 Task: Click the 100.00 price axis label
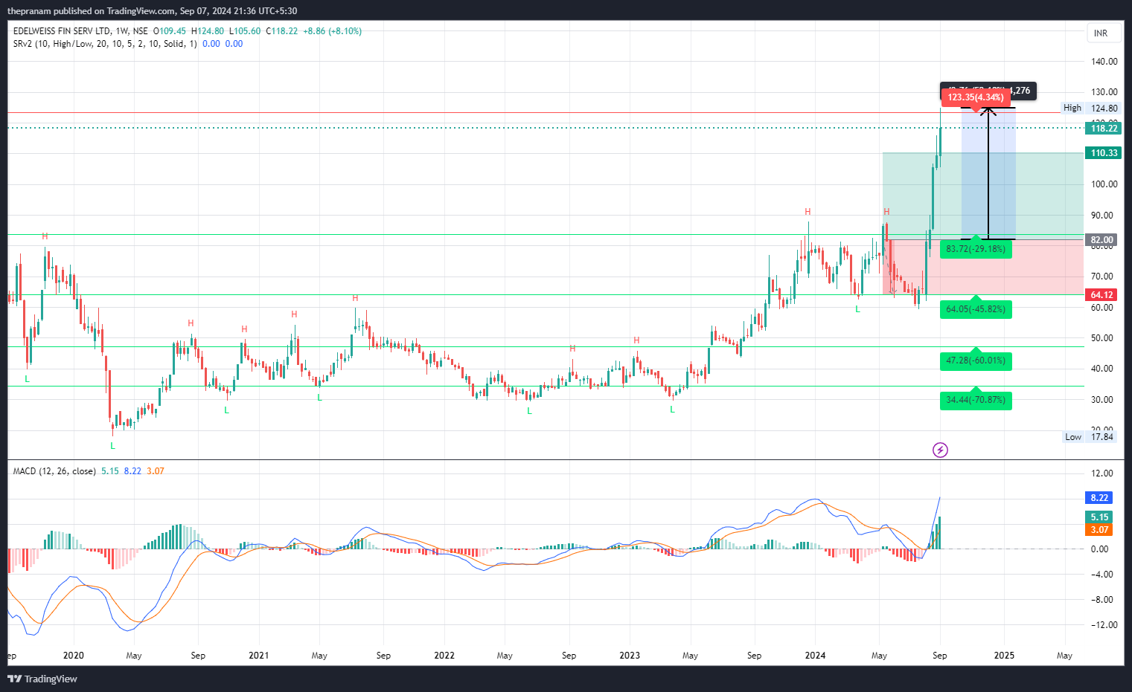1104,184
